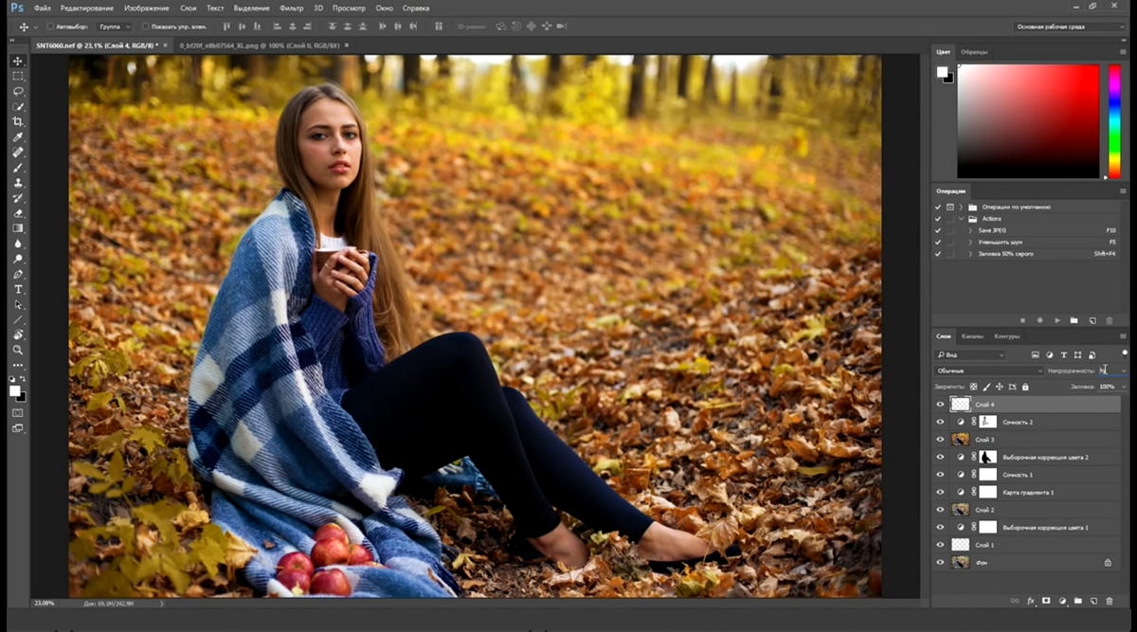Hide the Фон background layer

[x=941, y=562]
